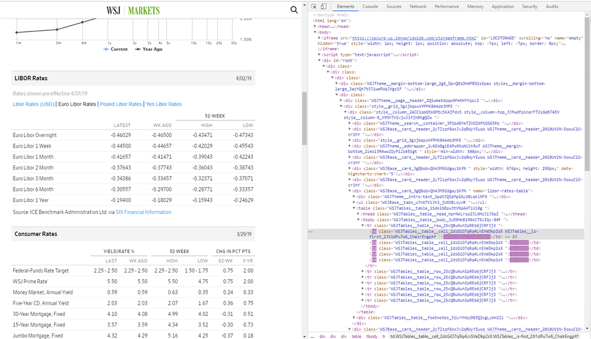Switch to the Security tab
Screen dimensions: 591x339
click(529, 7)
